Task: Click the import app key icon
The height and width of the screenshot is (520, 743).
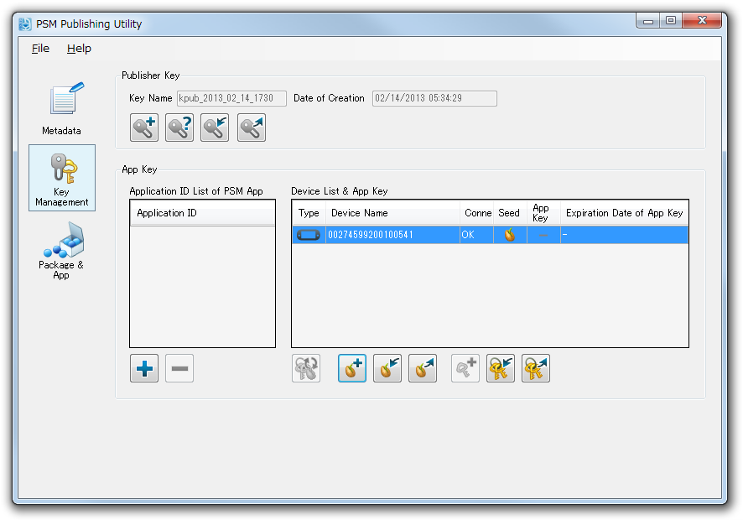Action: click(501, 368)
